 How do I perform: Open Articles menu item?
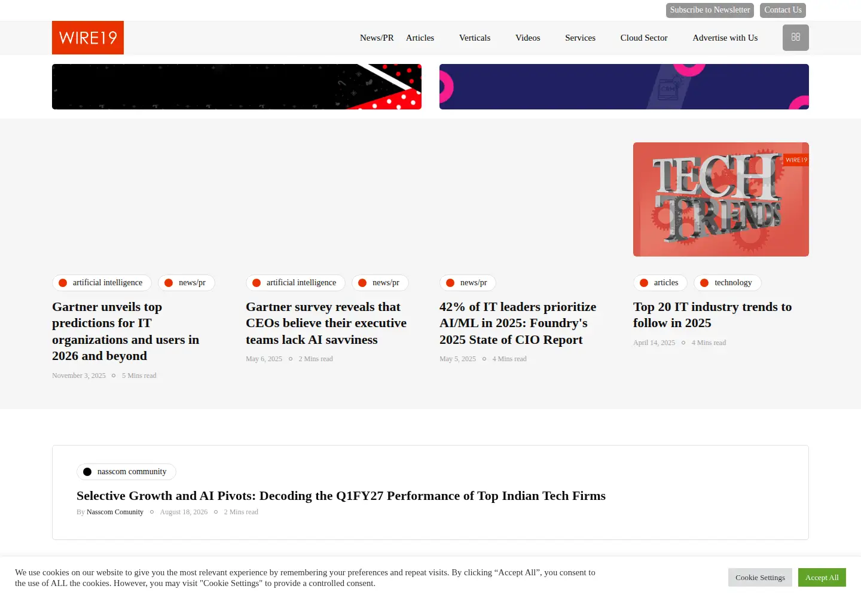pos(420,38)
